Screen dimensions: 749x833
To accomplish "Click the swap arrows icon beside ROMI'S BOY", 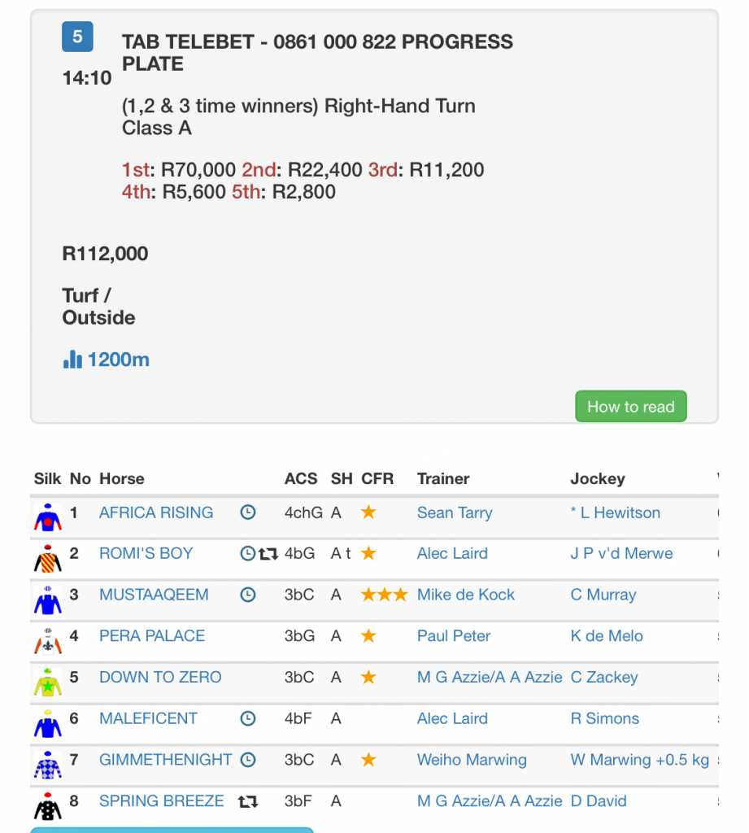I will tap(268, 554).
